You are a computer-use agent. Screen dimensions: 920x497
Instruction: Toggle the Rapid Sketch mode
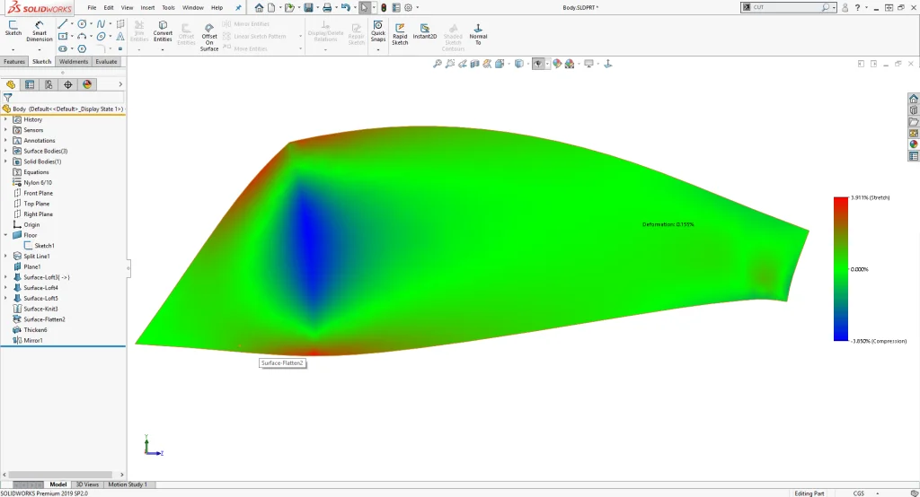pos(400,33)
